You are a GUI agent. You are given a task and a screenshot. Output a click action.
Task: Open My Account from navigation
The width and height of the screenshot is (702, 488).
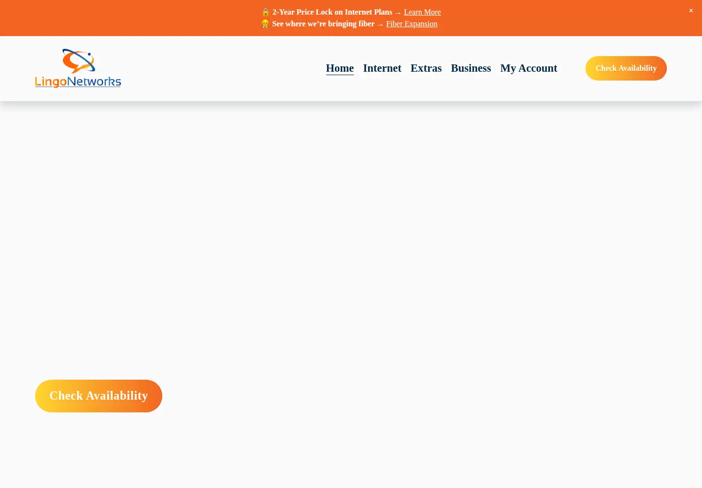pos(528,68)
